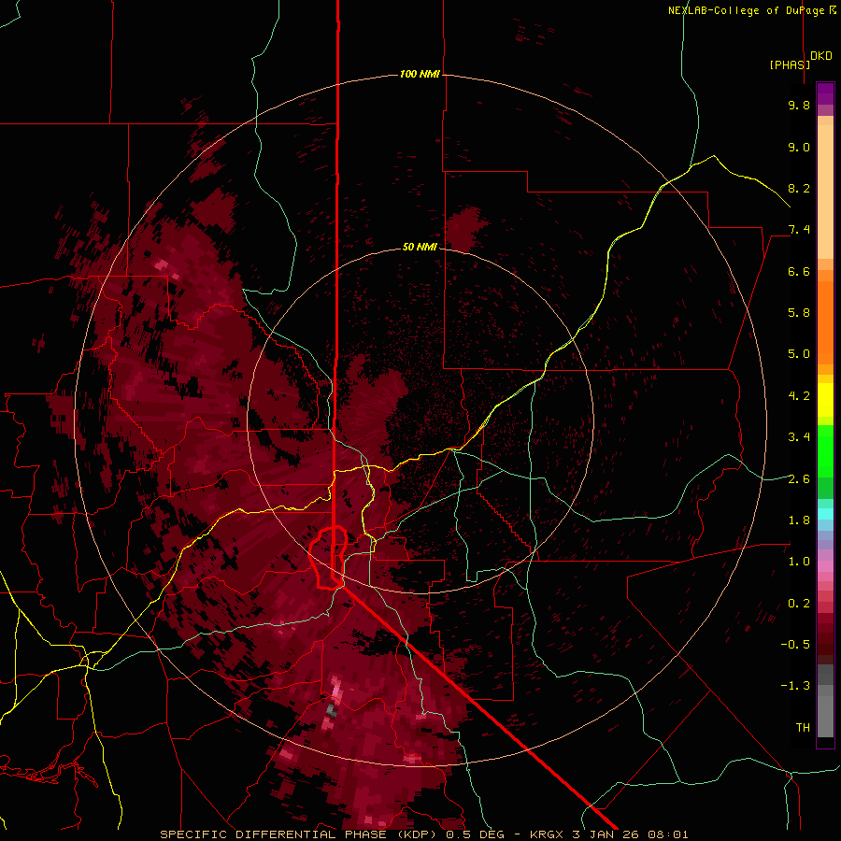
Task: Click the yellow segment of color bar
Action: pos(825,400)
